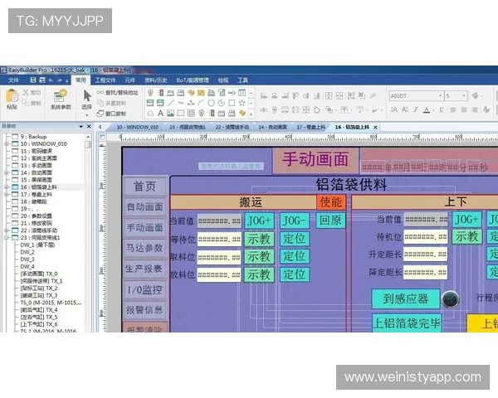Click the redo arrow in quick access bar
This screenshot has height=398, width=498.
(60, 80)
